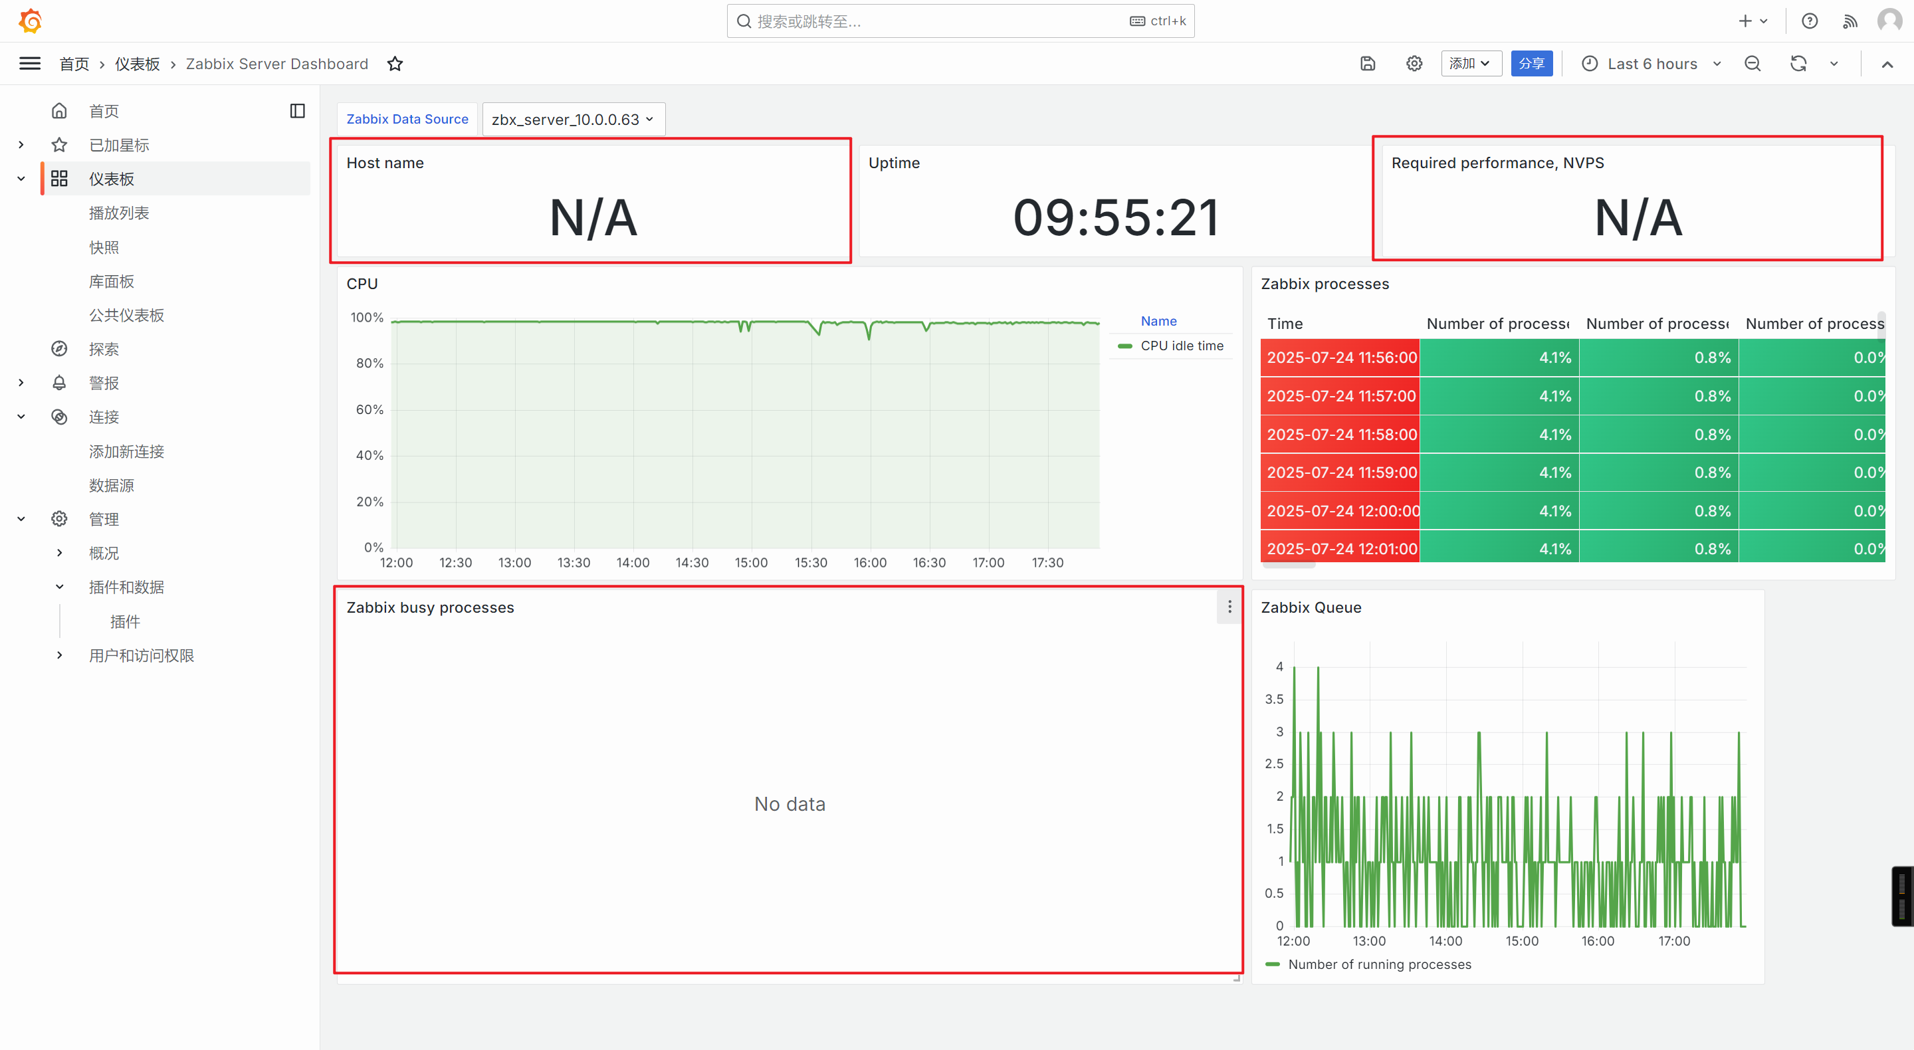Click the zoom out time range icon

[1752, 64]
